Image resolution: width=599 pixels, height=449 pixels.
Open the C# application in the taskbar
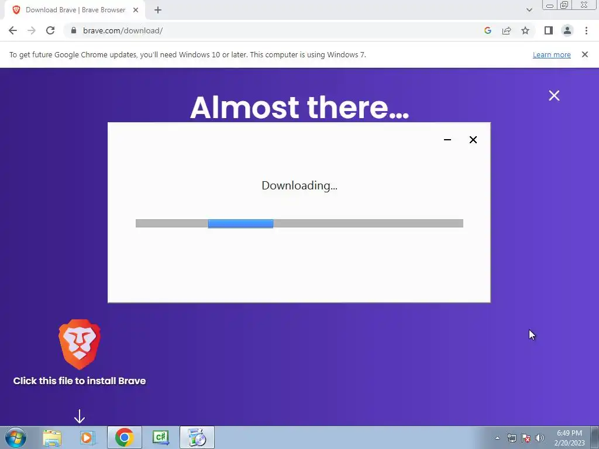[160, 437]
